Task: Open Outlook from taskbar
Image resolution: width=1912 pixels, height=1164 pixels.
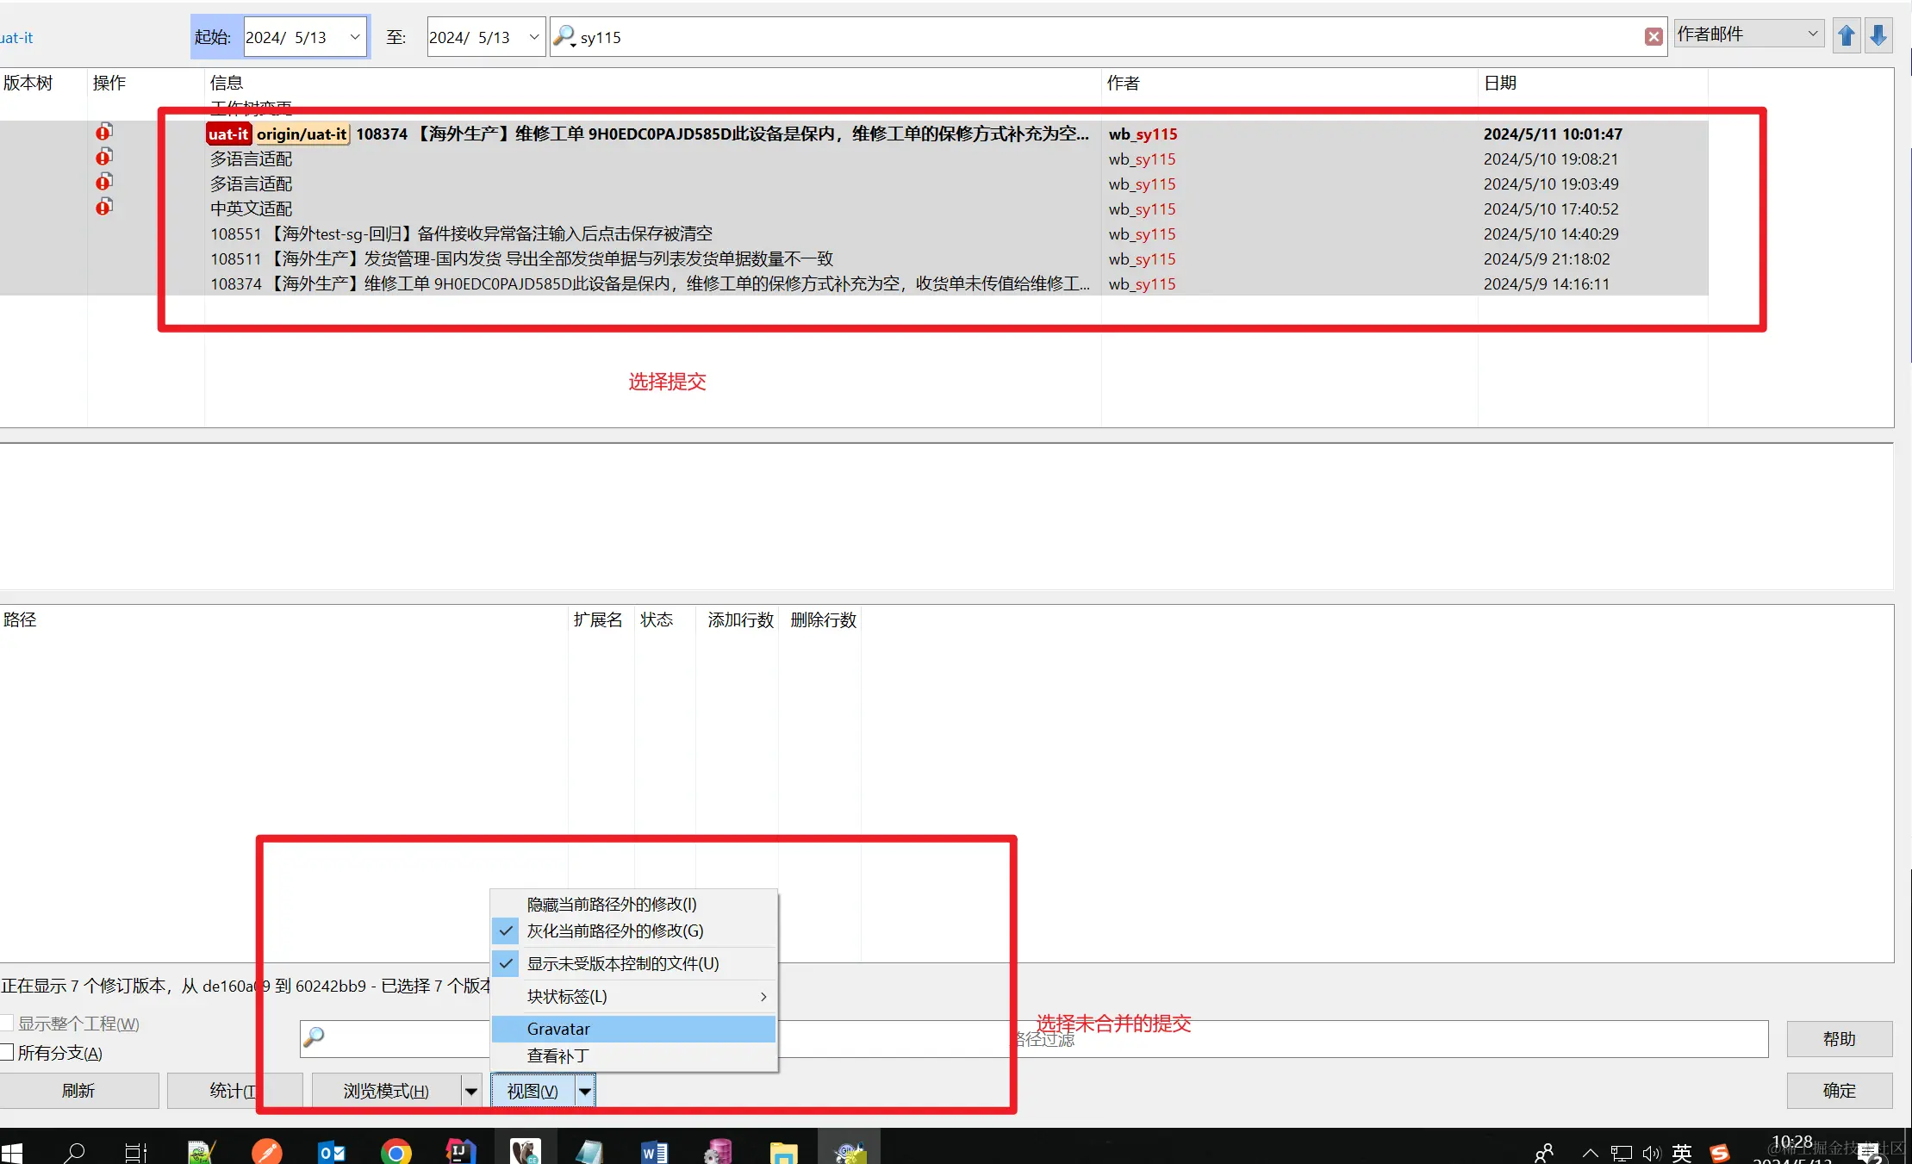Action: pyautogui.click(x=331, y=1152)
